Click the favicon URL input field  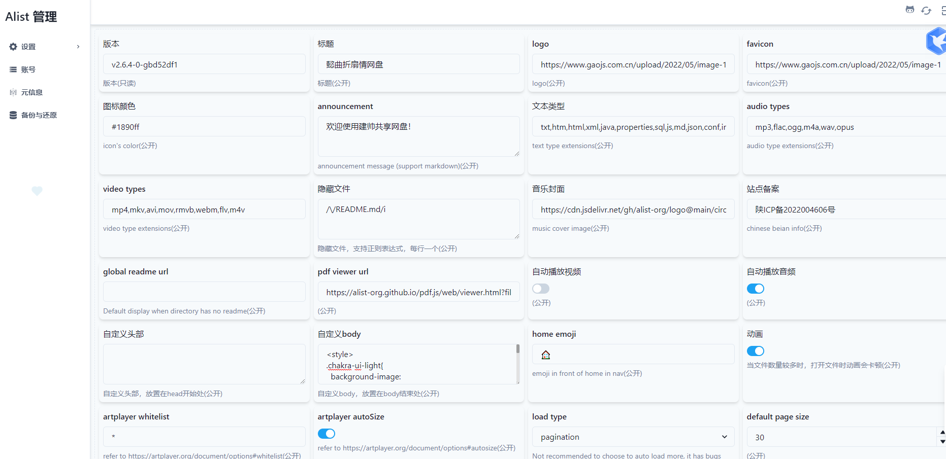click(x=846, y=64)
